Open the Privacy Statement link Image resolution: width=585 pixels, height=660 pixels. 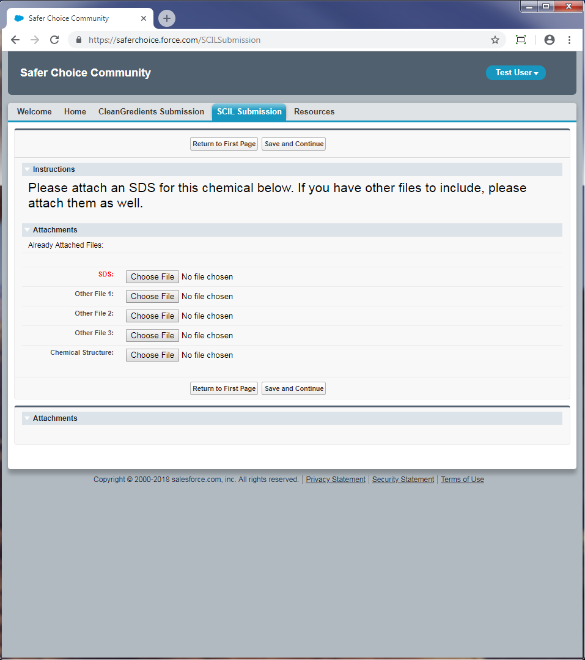pyautogui.click(x=336, y=480)
